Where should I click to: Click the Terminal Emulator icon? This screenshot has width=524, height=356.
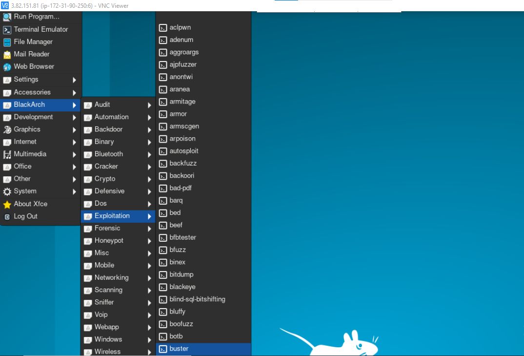click(x=7, y=30)
